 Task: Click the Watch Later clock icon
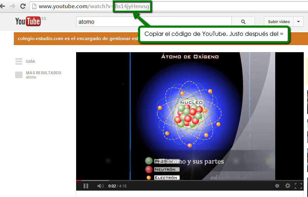tap(277, 186)
